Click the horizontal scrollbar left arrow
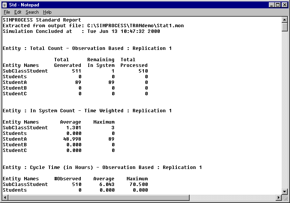The width and height of the screenshot is (290, 203). 5,197
